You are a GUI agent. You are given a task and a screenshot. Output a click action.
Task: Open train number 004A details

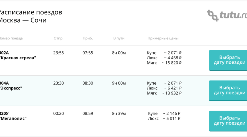coord(4,83)
